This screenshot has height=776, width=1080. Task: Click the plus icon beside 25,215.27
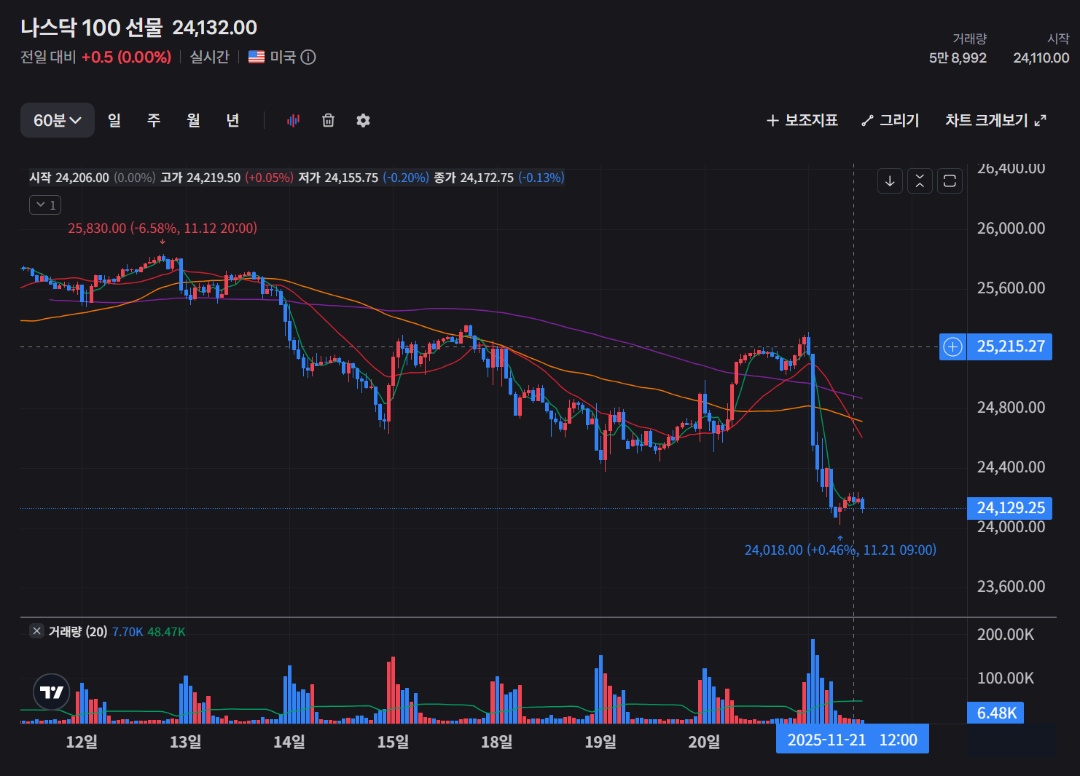tap(952, 347)
